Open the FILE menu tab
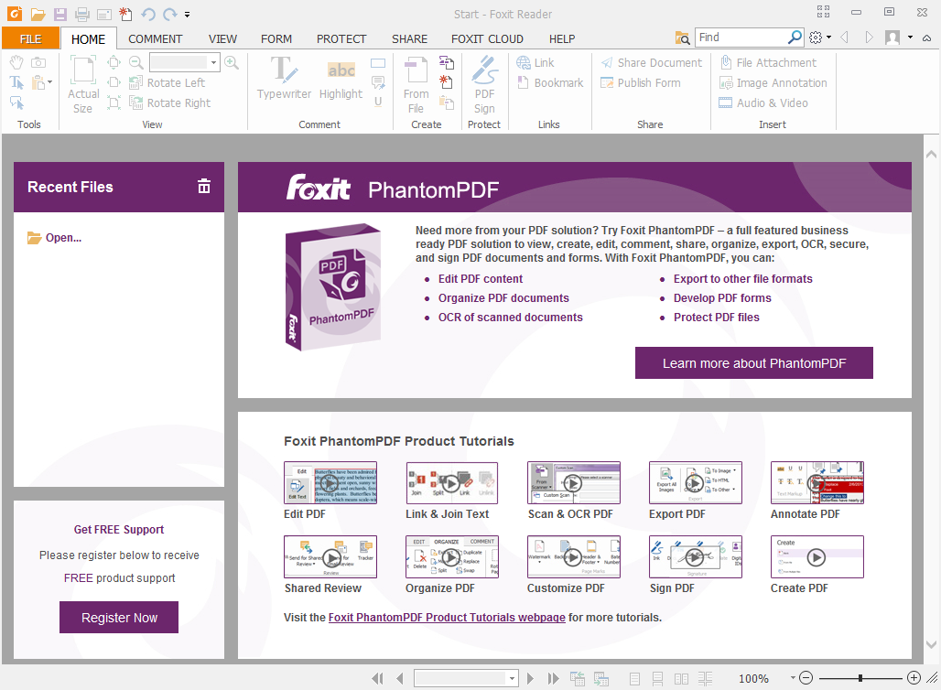This screenshot has width=941, height=690. 30,39
